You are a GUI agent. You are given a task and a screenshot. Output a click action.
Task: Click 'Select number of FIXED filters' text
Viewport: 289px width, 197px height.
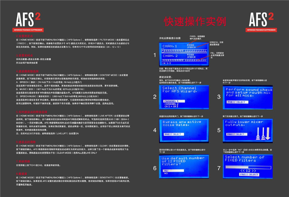(x=244, y=159)
